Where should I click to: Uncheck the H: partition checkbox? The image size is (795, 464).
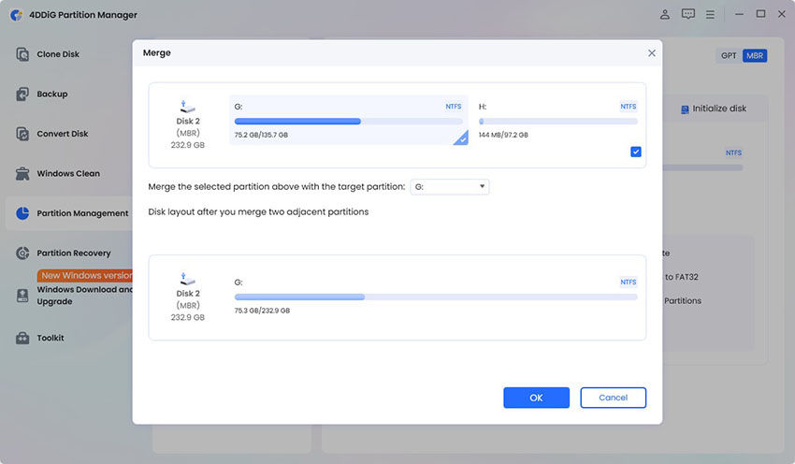point(636,152)
